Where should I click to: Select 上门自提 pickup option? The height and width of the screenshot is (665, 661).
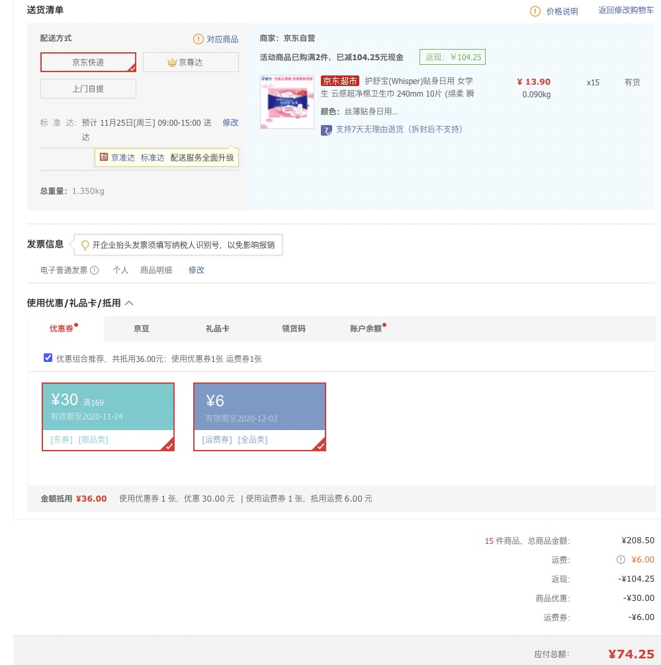click(x=88, y=89)
